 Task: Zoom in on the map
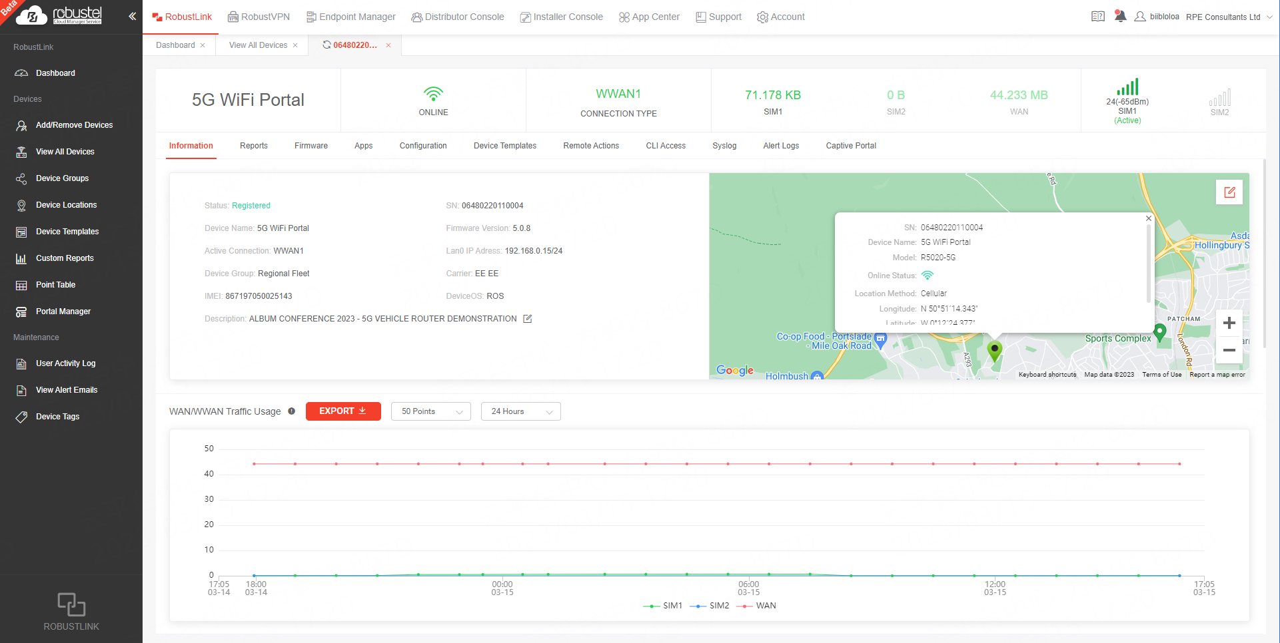pyautogui.click(x=1229, y=323)
